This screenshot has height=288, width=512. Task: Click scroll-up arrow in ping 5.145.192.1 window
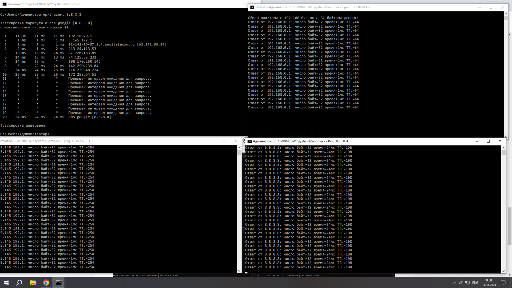(x=239, y=148)
